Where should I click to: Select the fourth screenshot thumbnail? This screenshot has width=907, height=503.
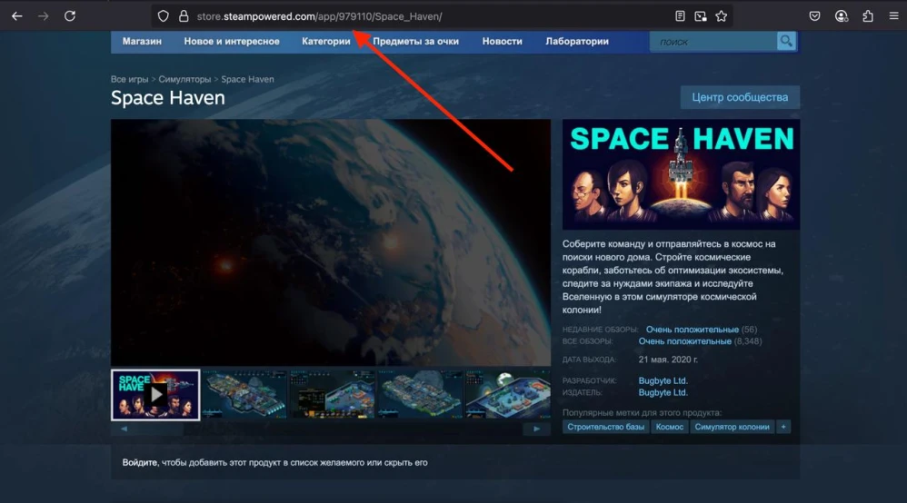(421, 395)
